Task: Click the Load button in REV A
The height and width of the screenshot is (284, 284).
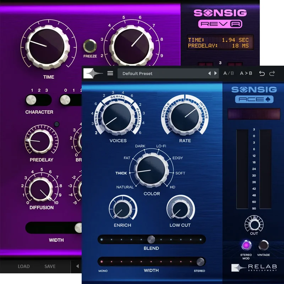Action: (24, 266)
